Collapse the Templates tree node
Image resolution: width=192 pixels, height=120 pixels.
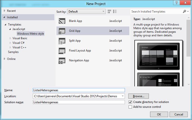(5, 24)
